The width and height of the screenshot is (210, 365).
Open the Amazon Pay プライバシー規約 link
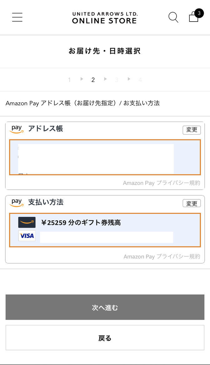162,183
